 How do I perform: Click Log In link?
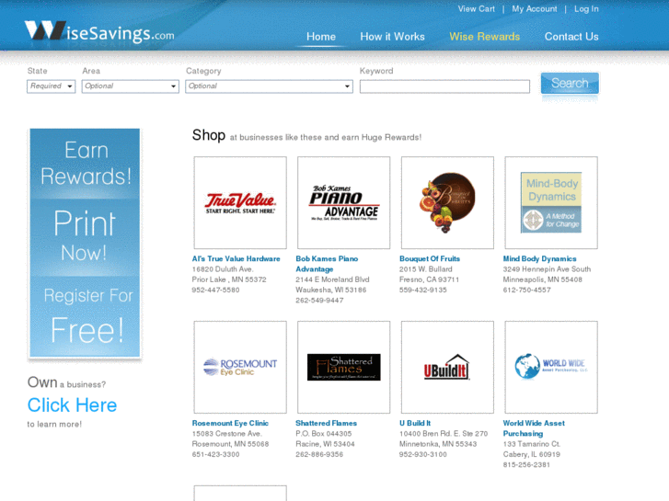click(x=586, y=9)
